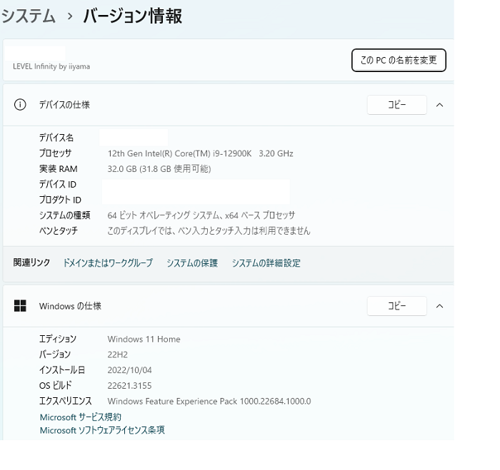
Task: Select the Windows Feature Experience Pack value
Action: [x=209, y=402]
